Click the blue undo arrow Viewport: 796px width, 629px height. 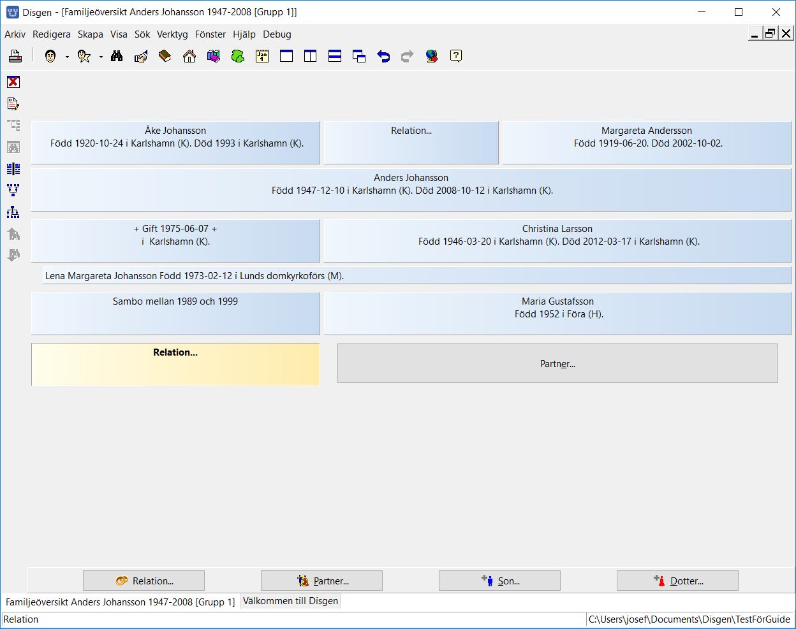click(383, 56)
